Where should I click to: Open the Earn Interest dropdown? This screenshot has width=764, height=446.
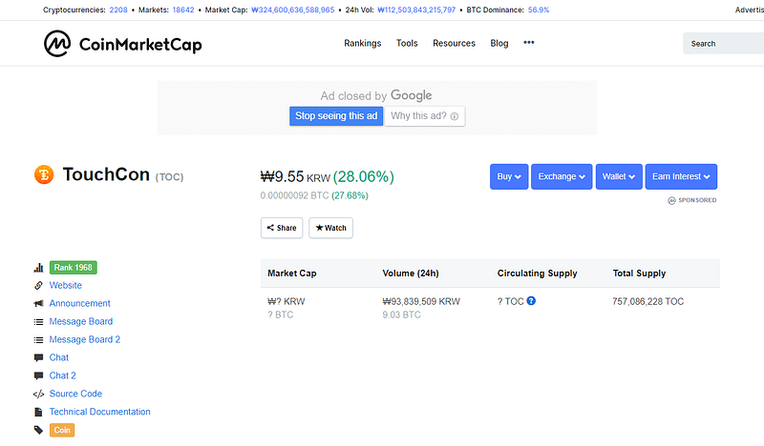coord(681,176)
